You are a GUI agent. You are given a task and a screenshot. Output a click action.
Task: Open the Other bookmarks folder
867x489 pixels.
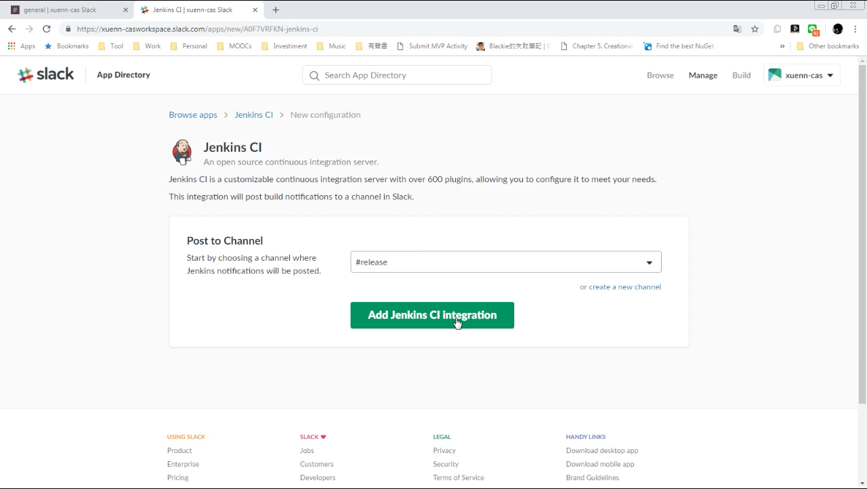pyautogui.click(x=828, y=46)
